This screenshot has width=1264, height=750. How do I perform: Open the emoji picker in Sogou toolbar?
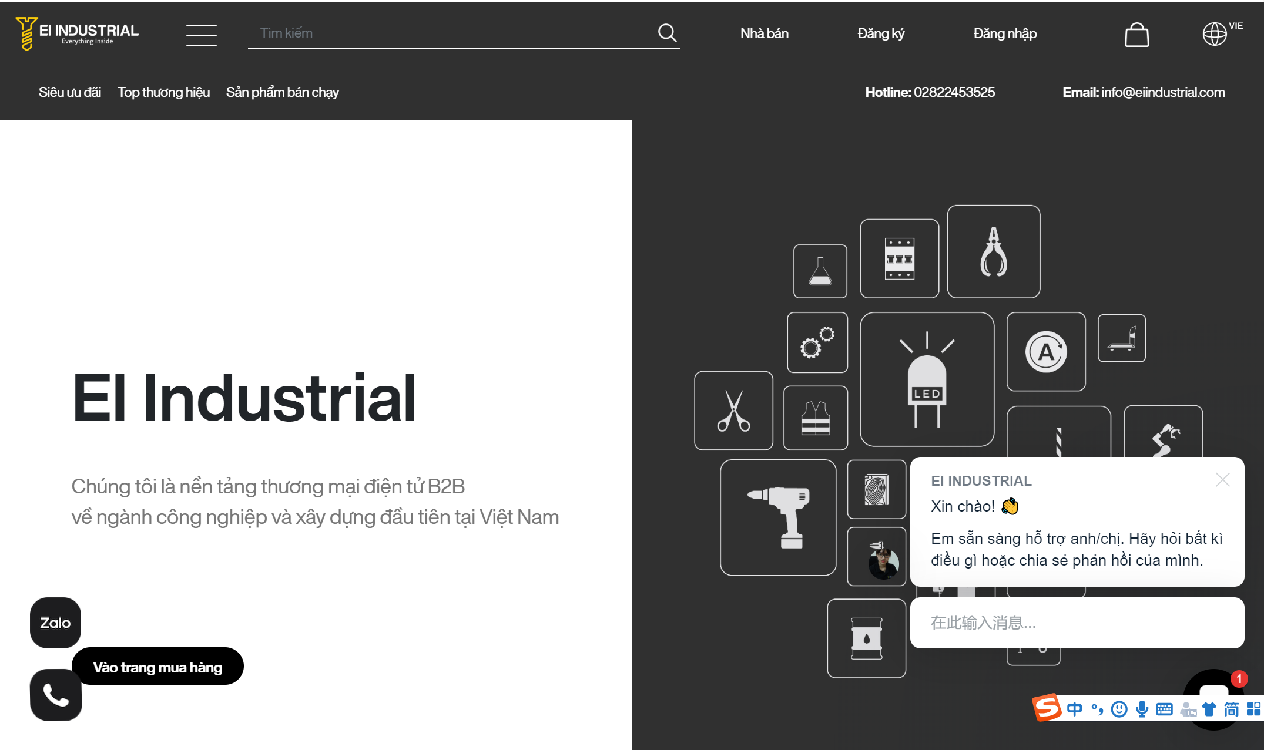1119,709
